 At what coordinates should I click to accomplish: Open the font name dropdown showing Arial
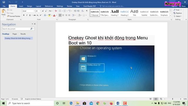[34, 11]
